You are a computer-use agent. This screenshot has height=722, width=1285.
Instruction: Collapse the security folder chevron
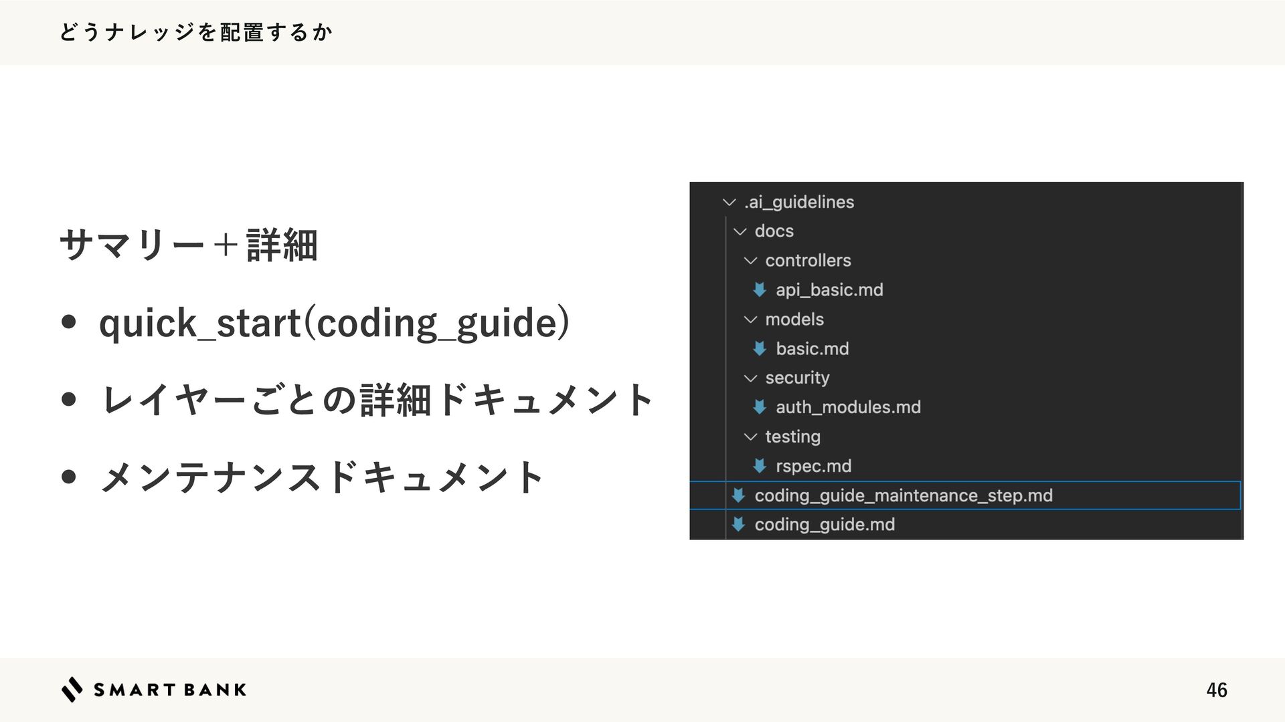(x=750, y=378)
